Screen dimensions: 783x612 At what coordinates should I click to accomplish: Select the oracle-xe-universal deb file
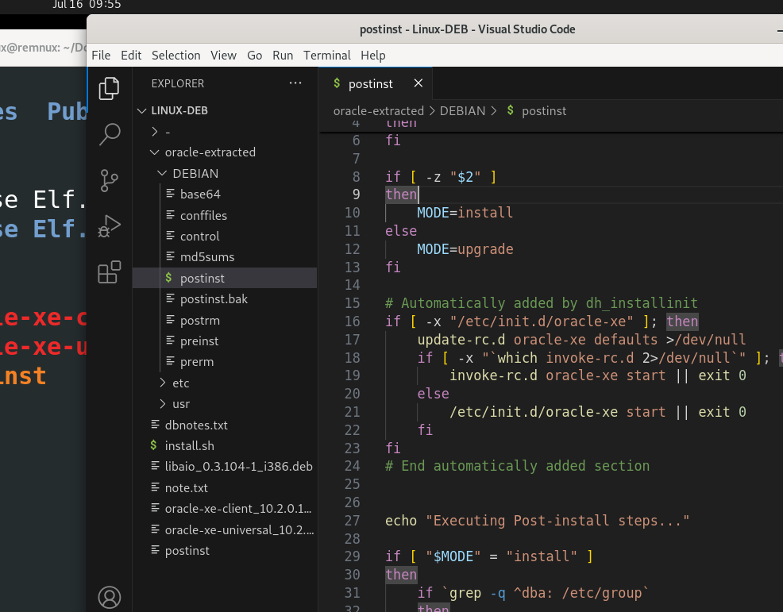coord(225,529)
